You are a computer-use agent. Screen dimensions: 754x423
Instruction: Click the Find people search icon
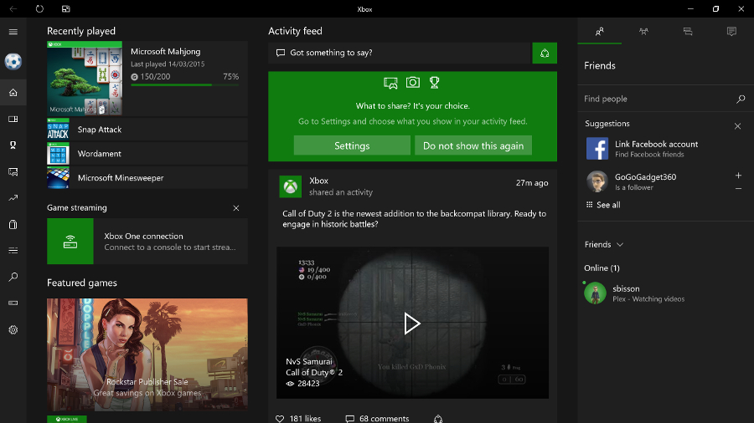point(741,99)
